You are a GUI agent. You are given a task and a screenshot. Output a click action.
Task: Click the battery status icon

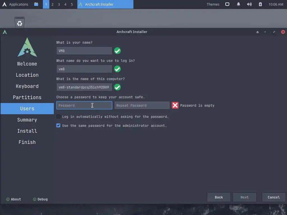point(260,4)
